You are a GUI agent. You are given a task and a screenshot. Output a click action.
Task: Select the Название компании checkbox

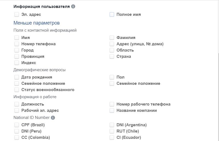(112, 110)
